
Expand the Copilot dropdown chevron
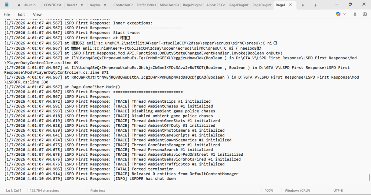345,14
